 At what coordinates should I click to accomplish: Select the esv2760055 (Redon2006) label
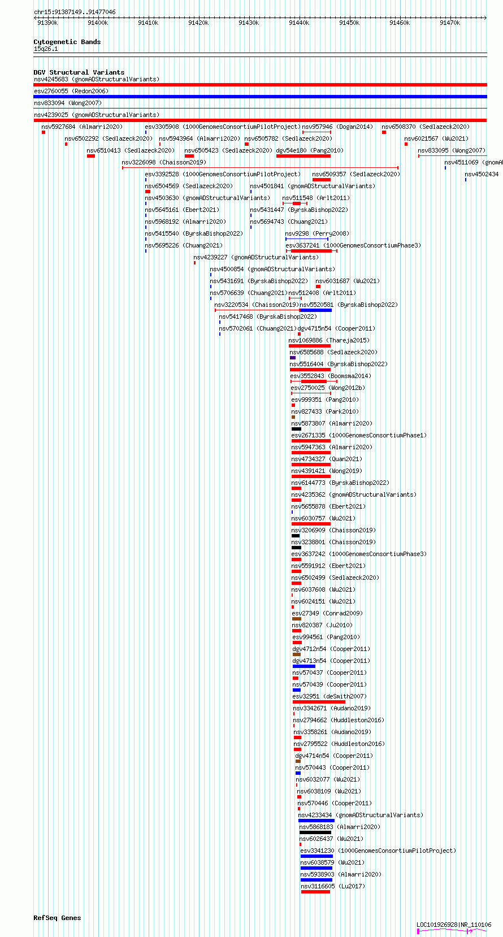coord(71,91)
